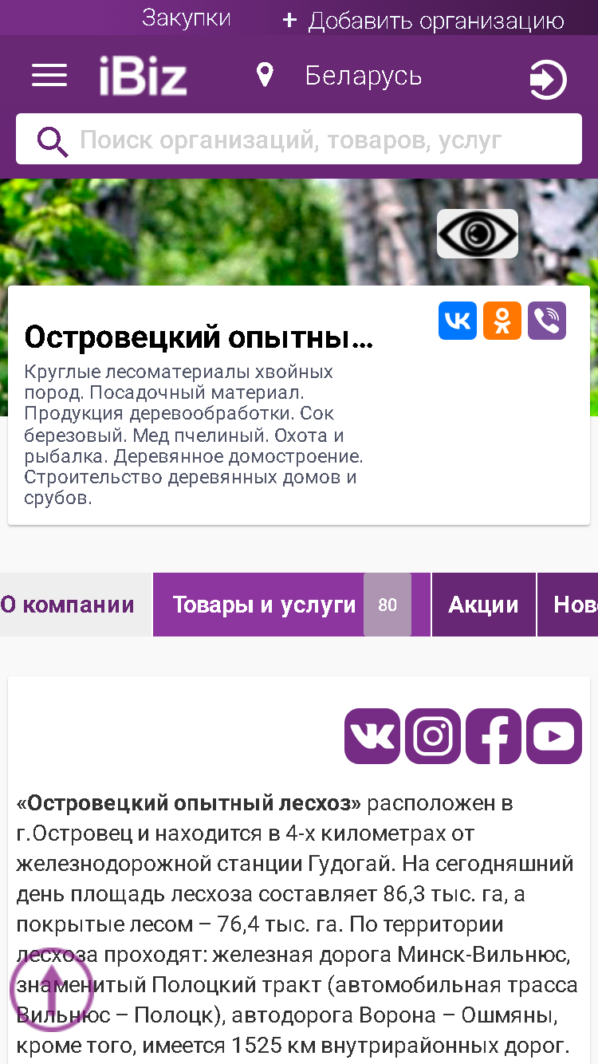Open the company's YouTube channel
Screen dimensions: 598x1064
[554, 736]
